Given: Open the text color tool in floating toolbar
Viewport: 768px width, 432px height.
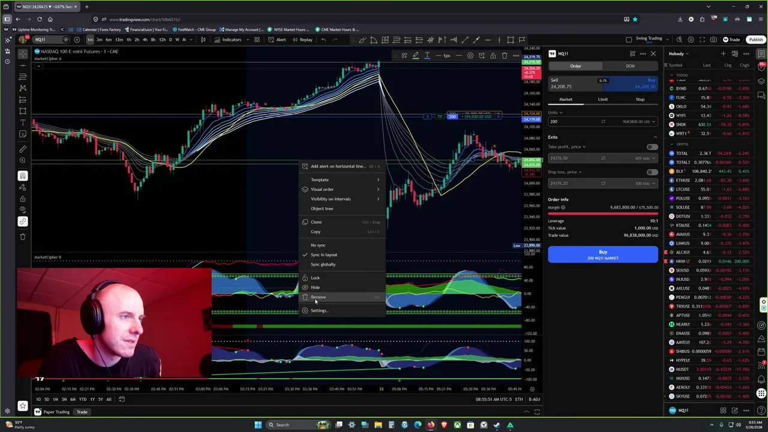Looking at the screenshot, I should [x=427, y=56].
